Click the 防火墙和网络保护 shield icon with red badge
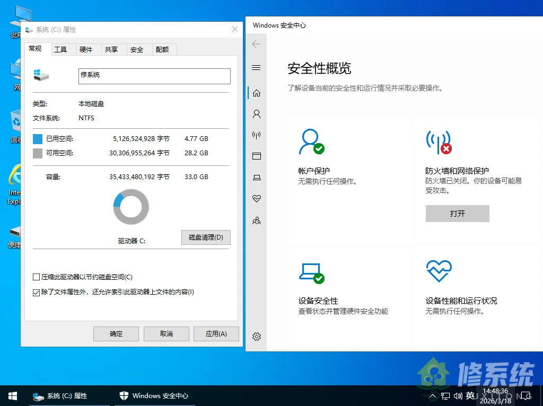This screenshot has width=543, height=406. (x=439, y=142)
